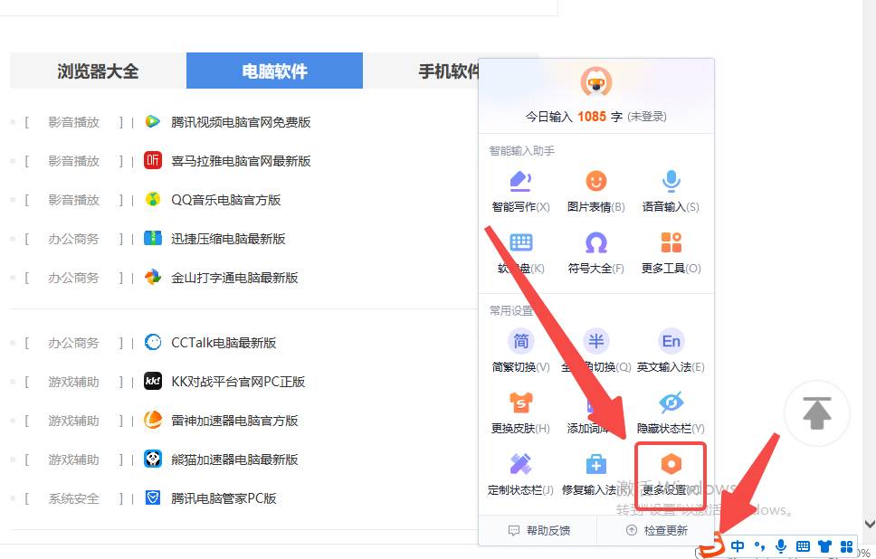Open 腾讯电脑管家PC版 link
Viewport: 876px width, 559px height.
tap(224, 498)
